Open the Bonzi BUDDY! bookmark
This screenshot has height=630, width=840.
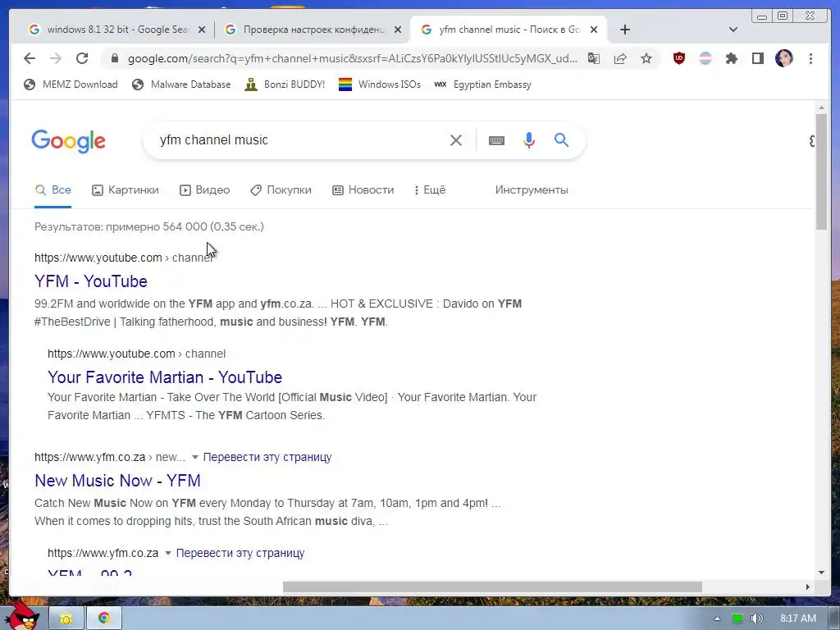[x=285, y=84]
